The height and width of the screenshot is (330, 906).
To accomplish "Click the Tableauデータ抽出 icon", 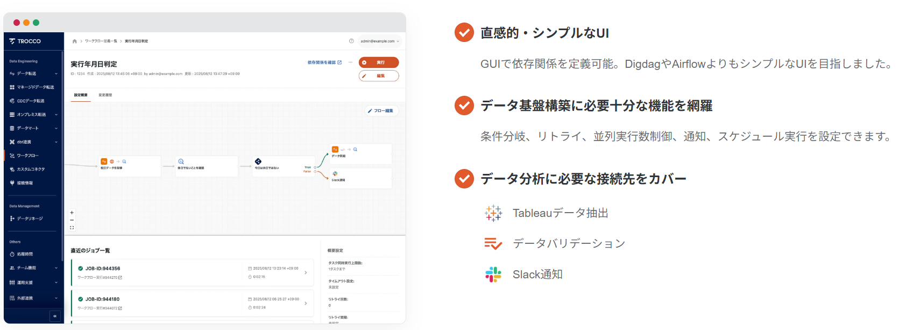I will (x=493, y=213).
